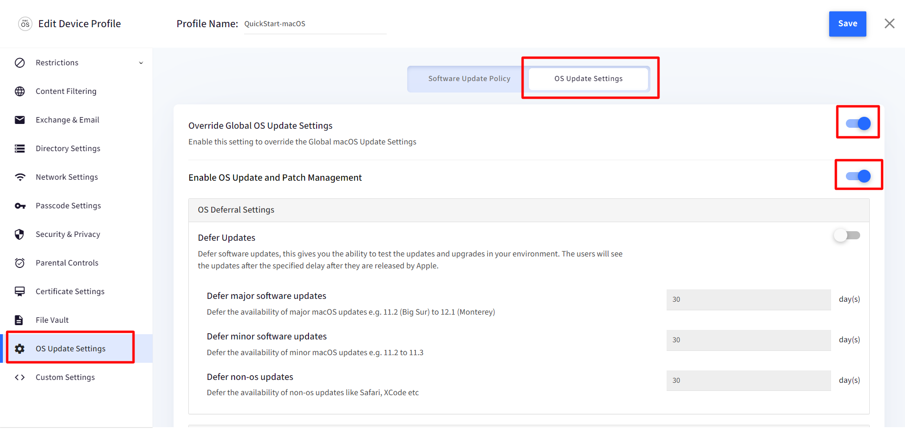Click the macOS logo icon beside Edit Device Profile

tap(25, 24)
